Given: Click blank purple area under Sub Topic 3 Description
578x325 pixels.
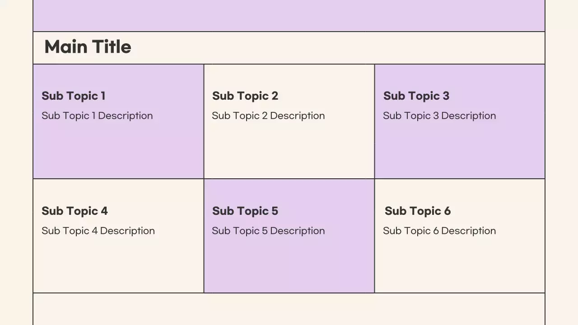Looking at the screenshot, I should click(x=460, y=151).
